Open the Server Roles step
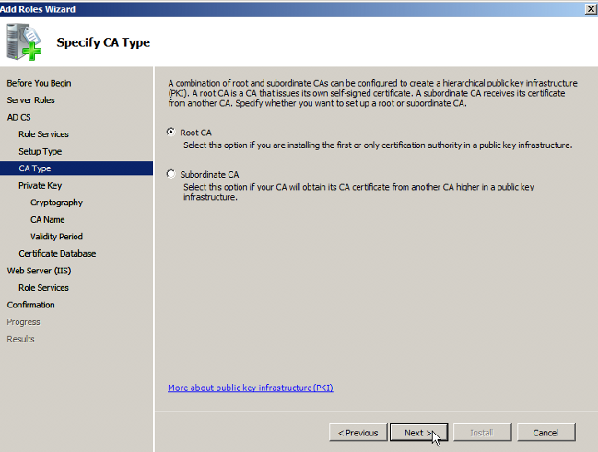The width and height of the screenshot is (598, 452). [31, 99]
